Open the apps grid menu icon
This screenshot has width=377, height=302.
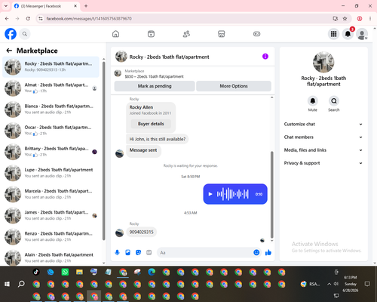click(333, 34)
